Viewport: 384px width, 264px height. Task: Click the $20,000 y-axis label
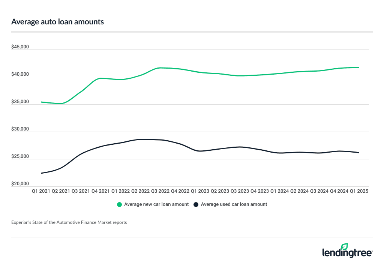(x=20, y=184)
